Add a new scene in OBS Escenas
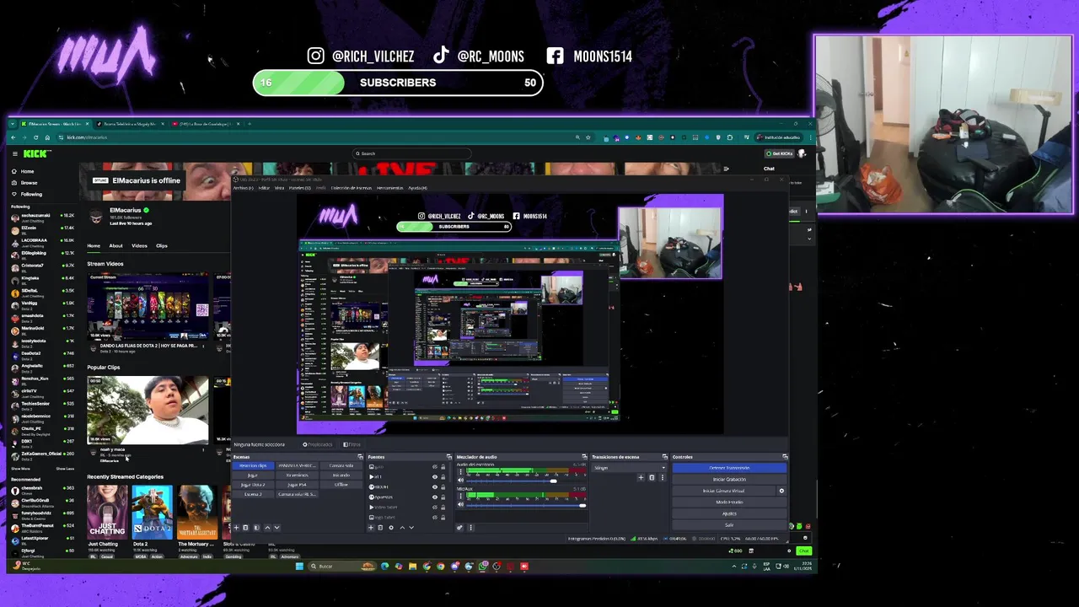 pos(236,528)
